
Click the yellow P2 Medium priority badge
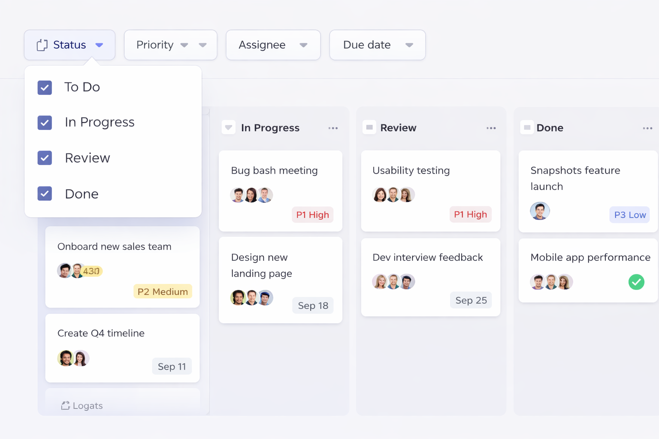(163, 291)
